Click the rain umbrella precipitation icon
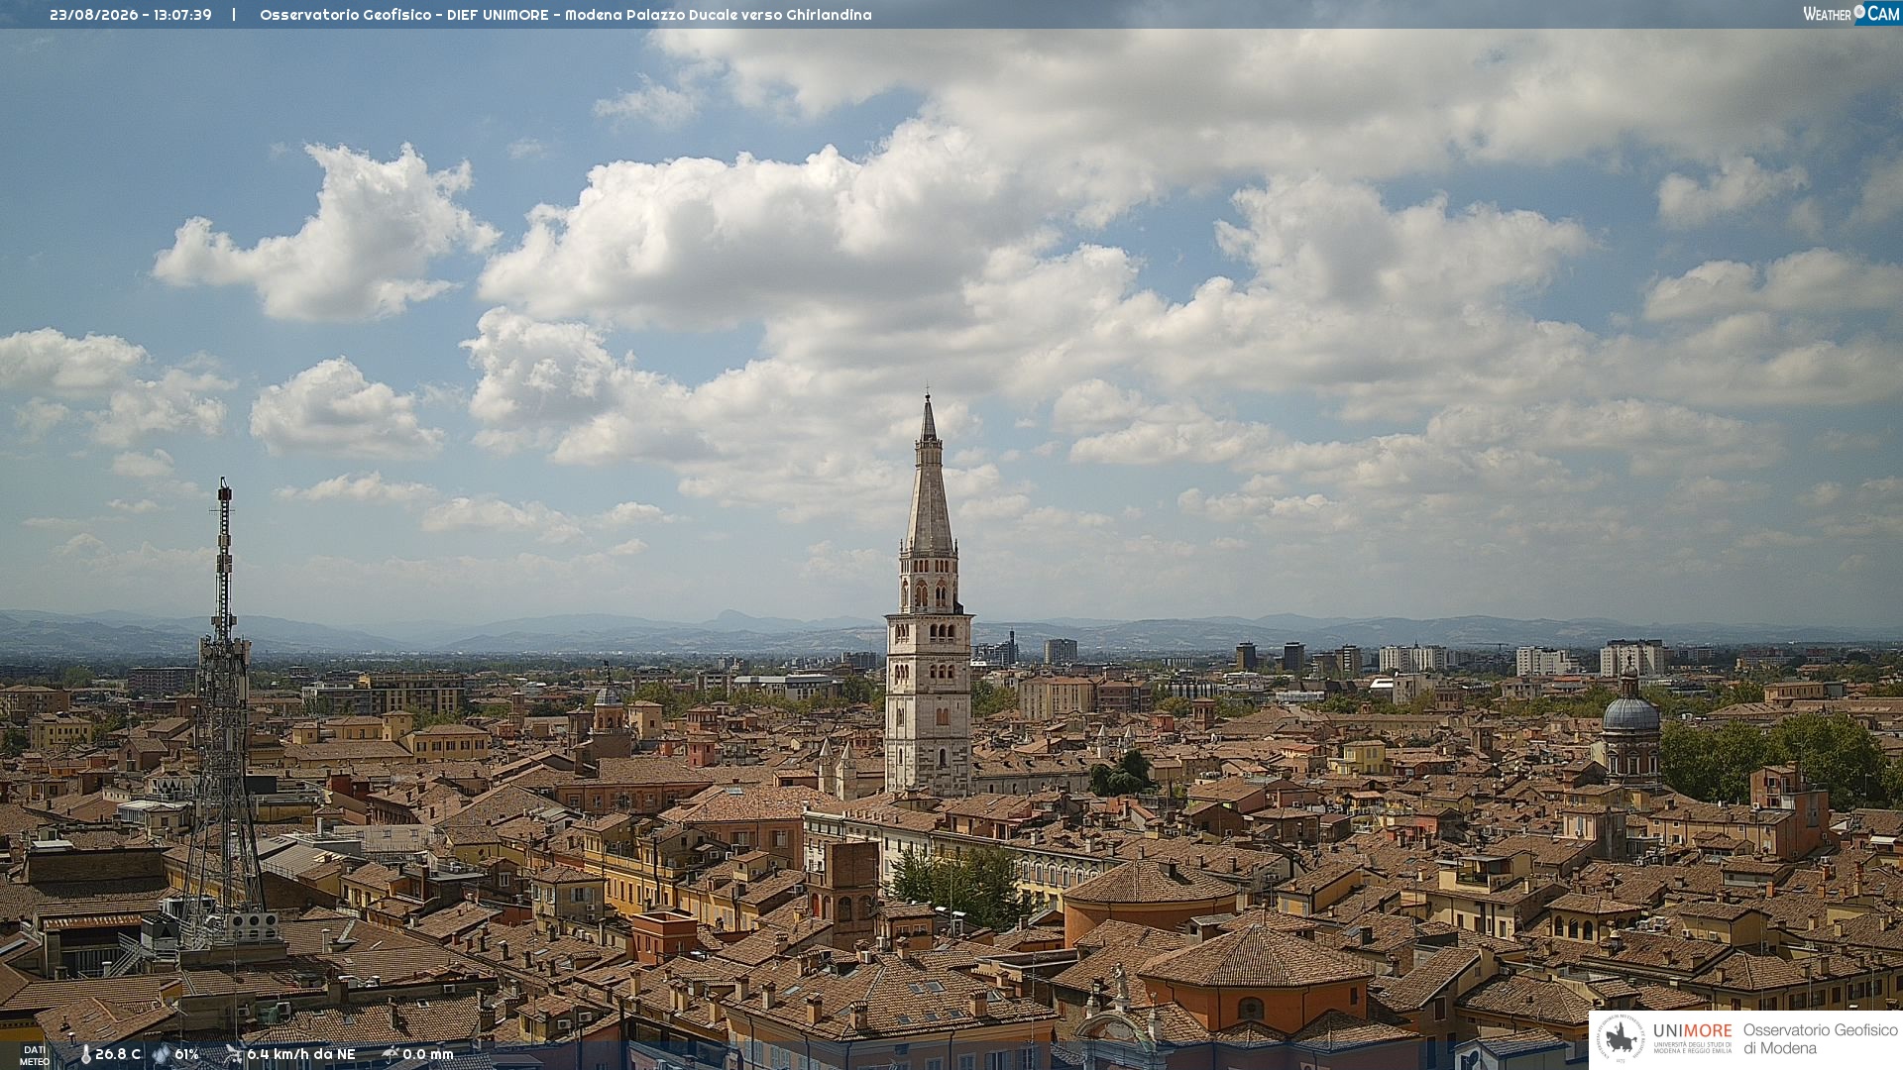This screenshot has width=1903, height=1070. [x=390, y=1054]
